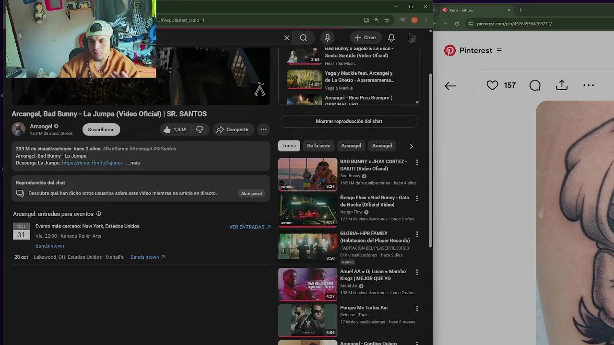
Task: Open the Gato de Noche thumbnail
Action: coord(307,210)
